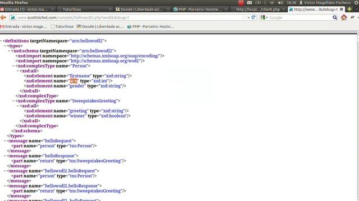359x201 pixels.
Task: Switch to the client.php tab
Action: 258,9
